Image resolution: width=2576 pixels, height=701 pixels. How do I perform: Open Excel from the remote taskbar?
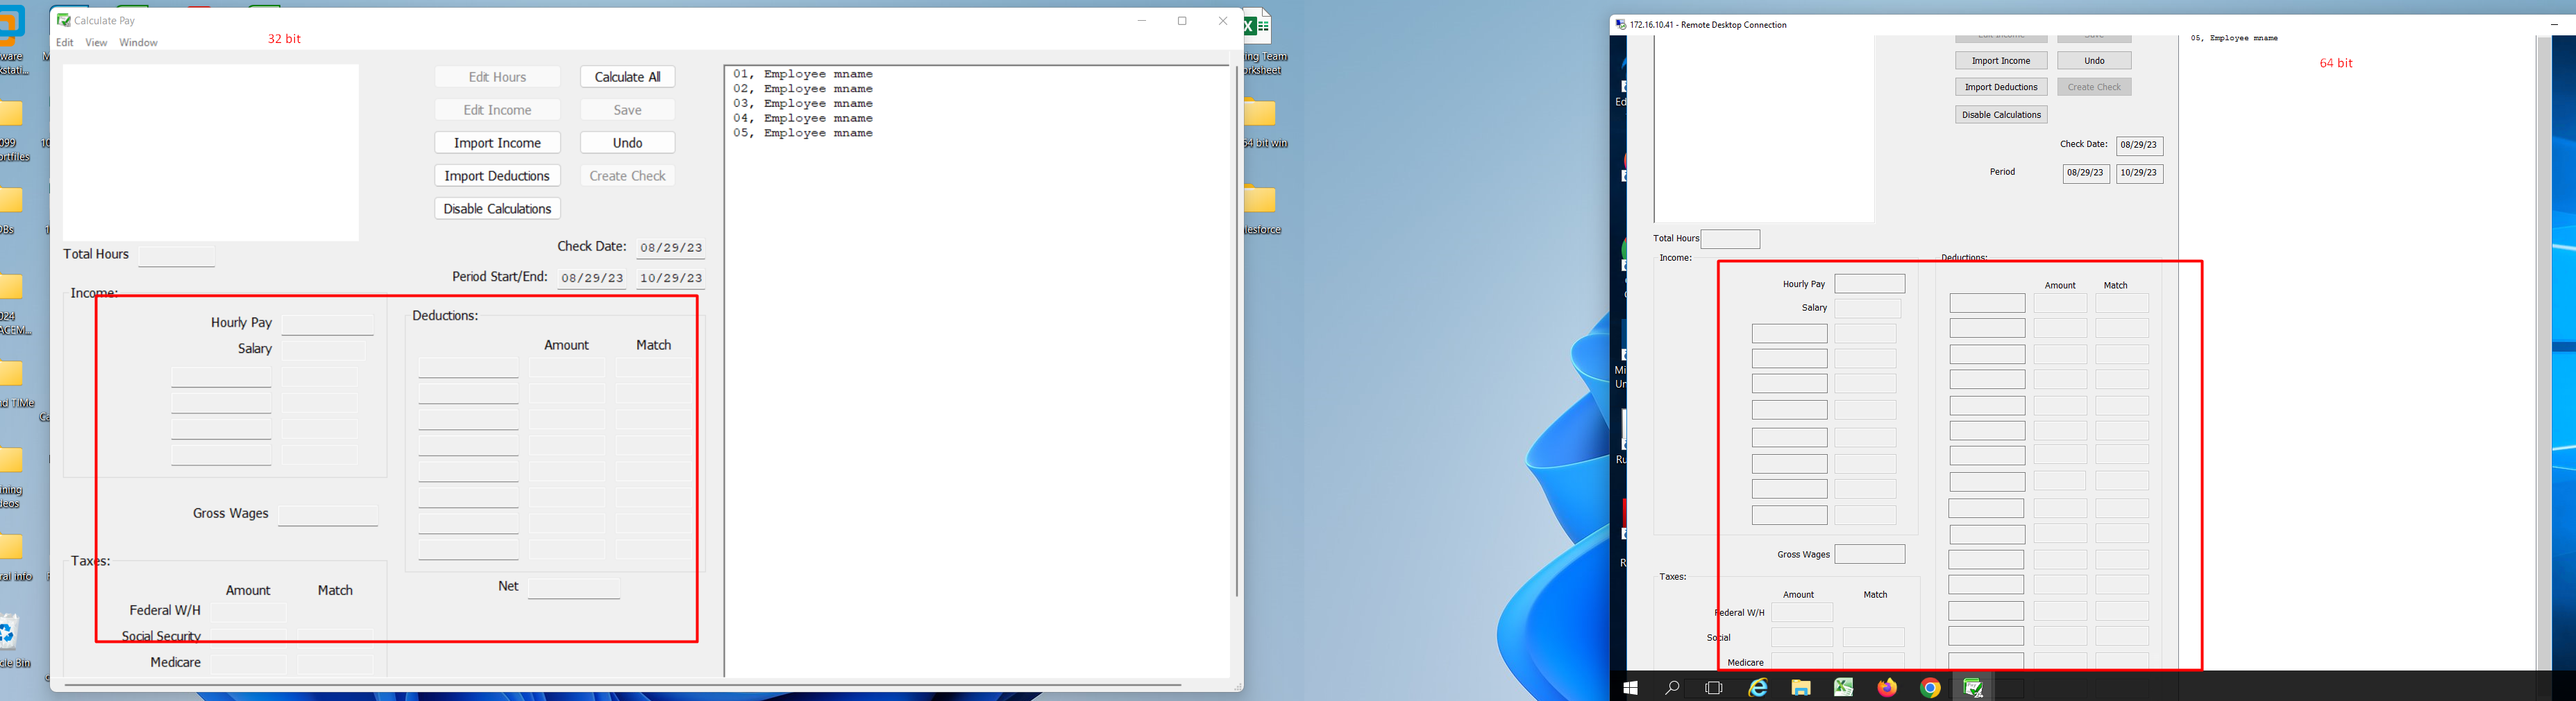point(1844,688)
